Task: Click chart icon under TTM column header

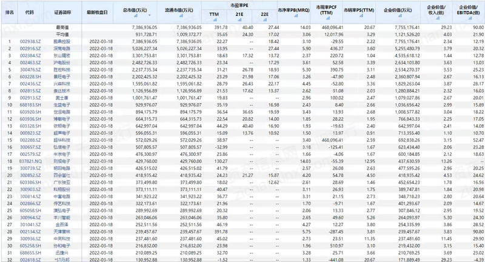Action: 215,19
